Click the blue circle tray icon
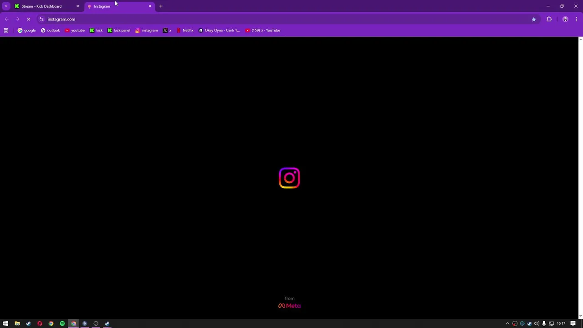The image size is (583, 328). click(x=522, y=323)
